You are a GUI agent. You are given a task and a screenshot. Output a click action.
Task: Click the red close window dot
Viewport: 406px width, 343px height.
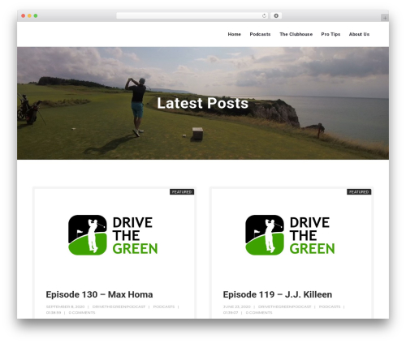coord(24,15)
